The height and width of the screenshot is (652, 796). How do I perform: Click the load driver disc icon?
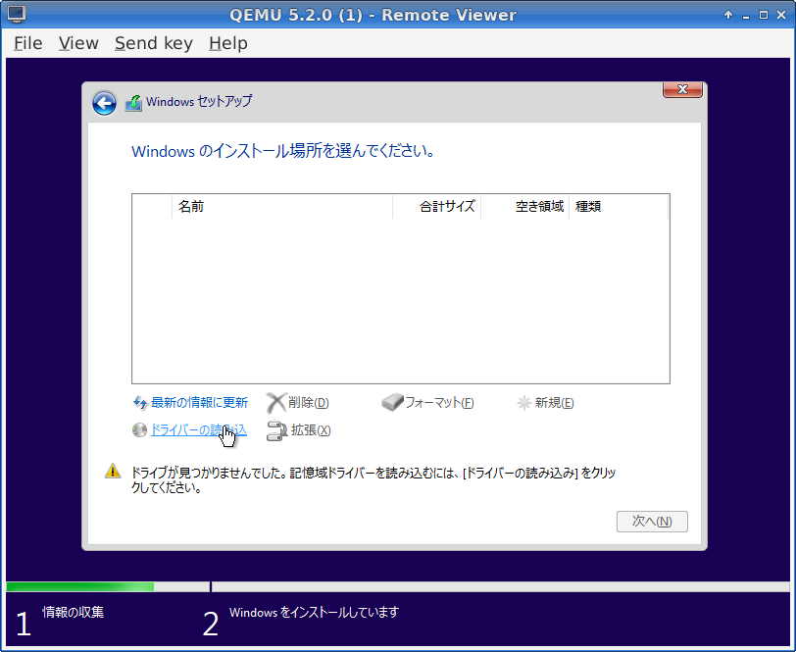tap(139, 429)
